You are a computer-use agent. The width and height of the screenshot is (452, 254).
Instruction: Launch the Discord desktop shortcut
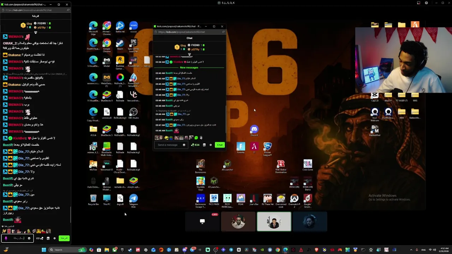pyautogui.click(x=254, y=131)
